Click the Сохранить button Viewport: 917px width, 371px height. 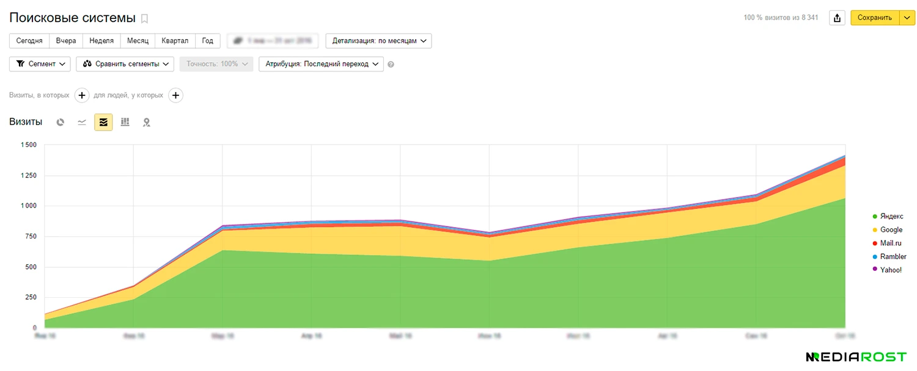tap(874, 18)
